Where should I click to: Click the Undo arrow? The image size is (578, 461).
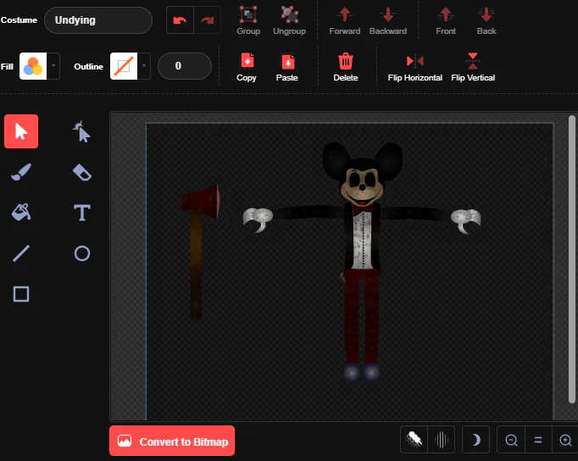tap(180, 19)
